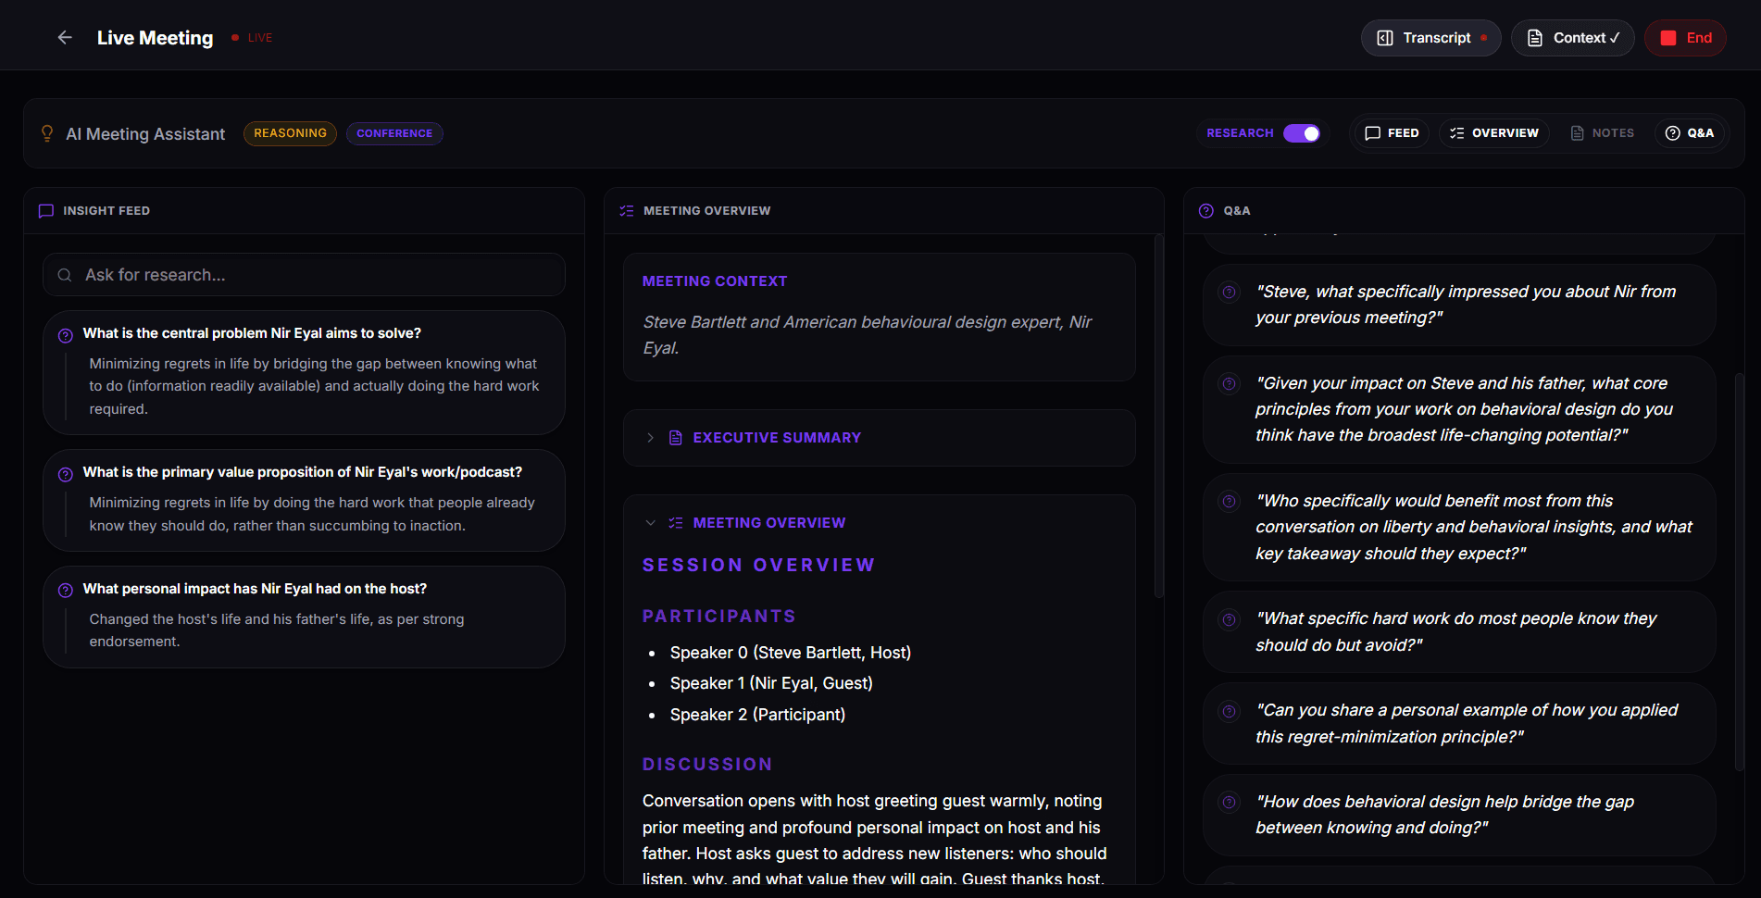This screenshot has height=898, width=1761.
Task: Click icon beside 'Can you share a personal example' question
Action: tap(1230, 711)
